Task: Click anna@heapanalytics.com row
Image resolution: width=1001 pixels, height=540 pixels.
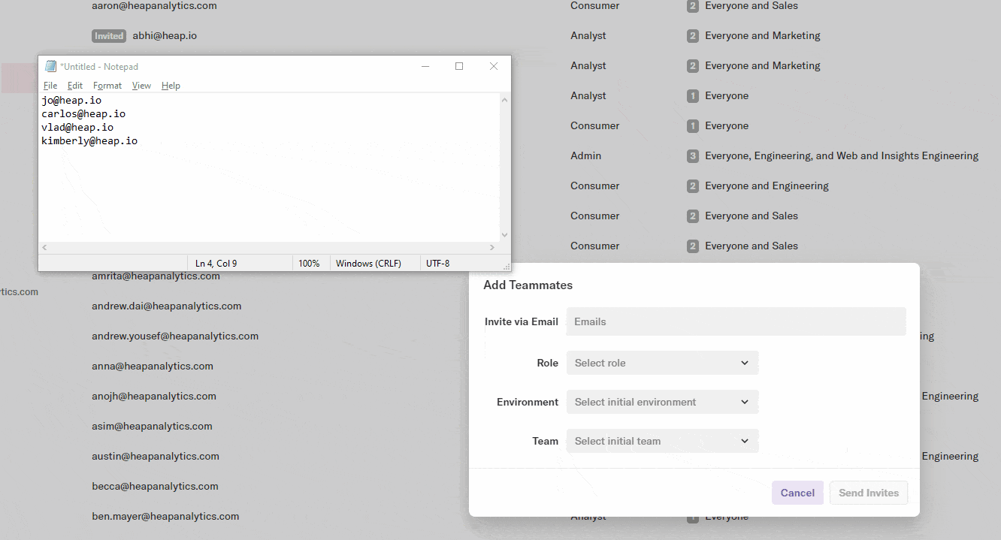Action: click(x=153, y=366)
